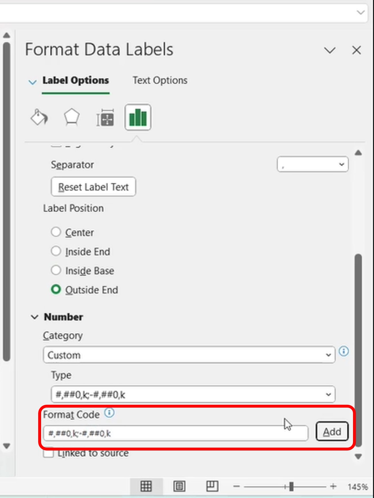Select the Label Options bar chart icon
Viewport: 374px width, 498px height.
[x=138, y=117]
